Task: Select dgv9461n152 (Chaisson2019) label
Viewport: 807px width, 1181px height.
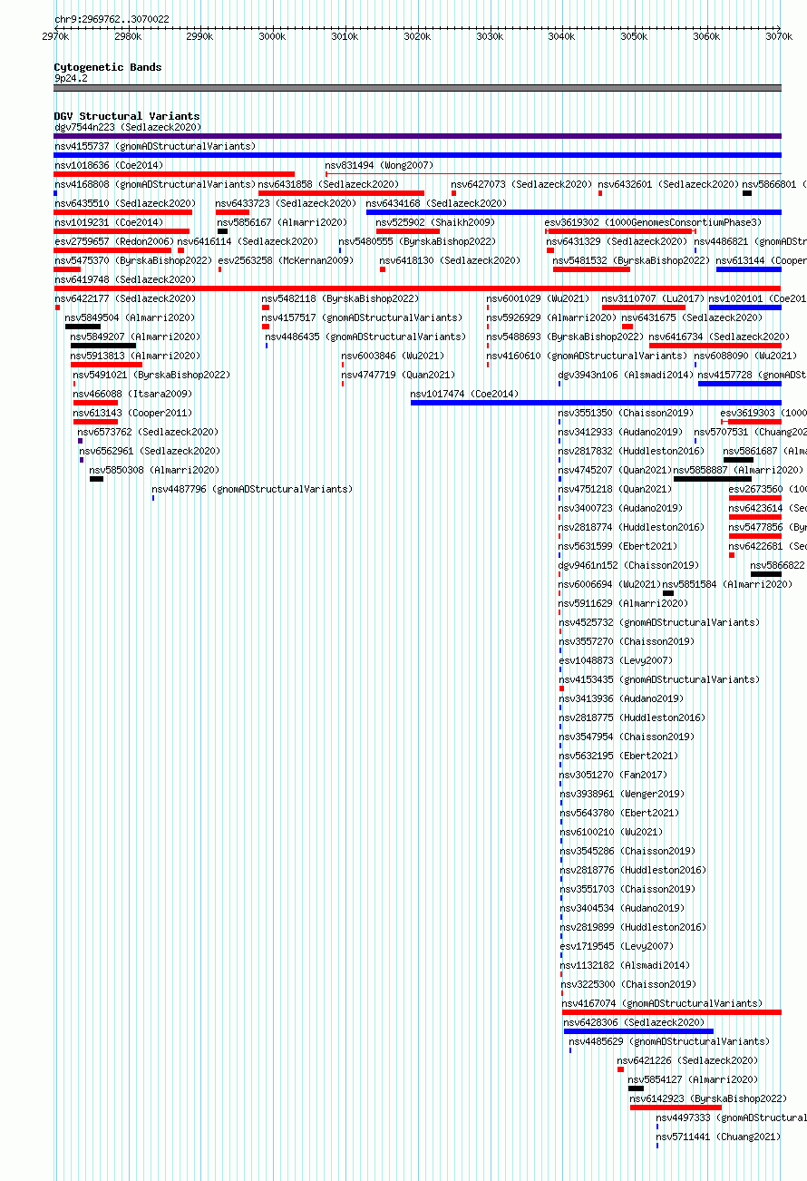Action: click(x=628, y=565)
